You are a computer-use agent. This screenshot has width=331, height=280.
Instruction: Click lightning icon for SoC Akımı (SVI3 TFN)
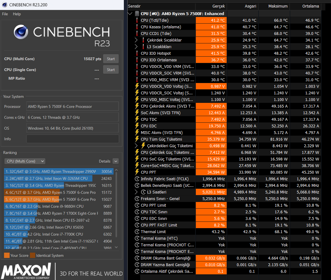click(x=137, y=113)
